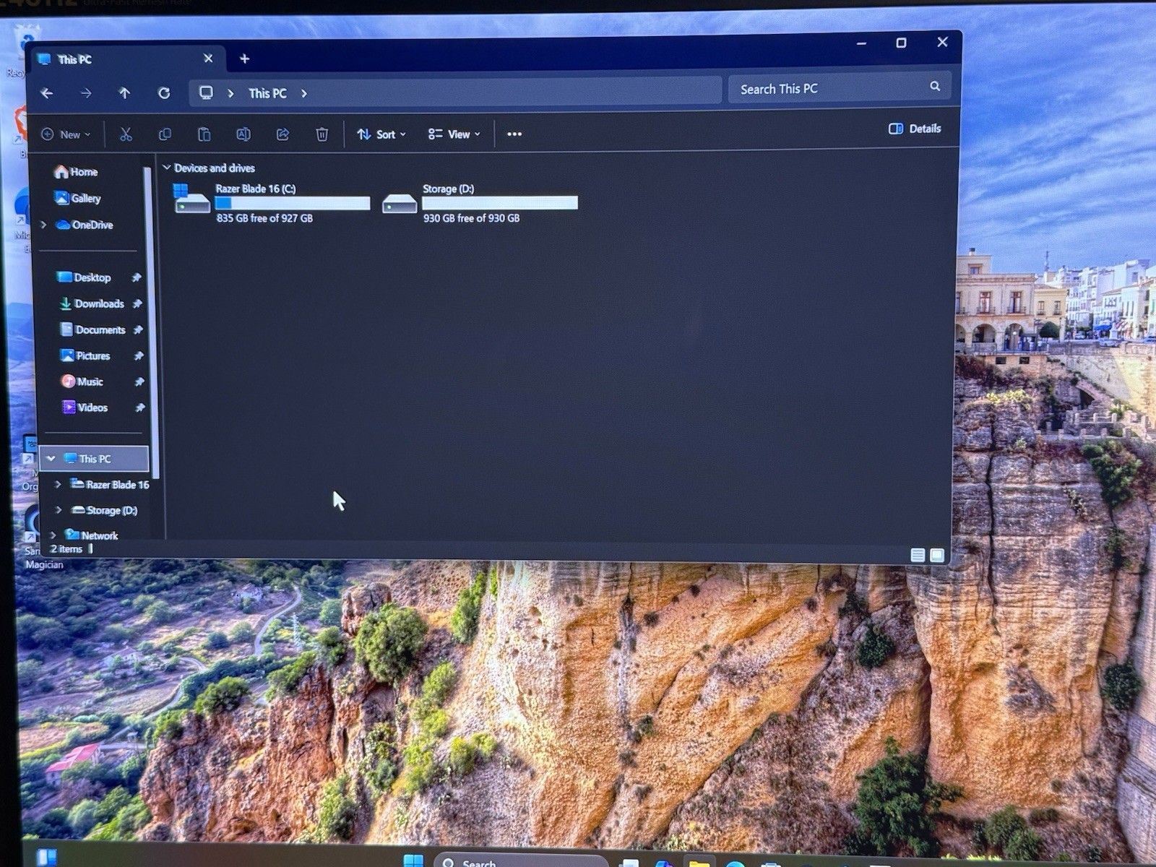This screenshot has width=1156, height=867.
Task: Click the Delete trash icon
Action: [322, 134]
